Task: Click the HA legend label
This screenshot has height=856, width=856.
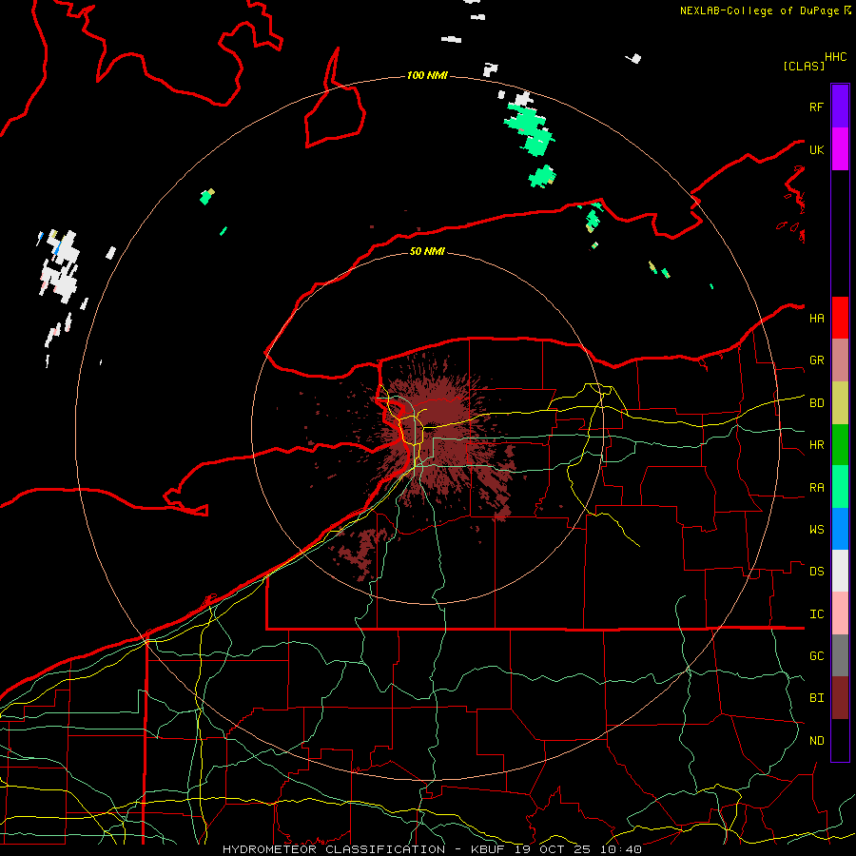Action: point(816,319)
